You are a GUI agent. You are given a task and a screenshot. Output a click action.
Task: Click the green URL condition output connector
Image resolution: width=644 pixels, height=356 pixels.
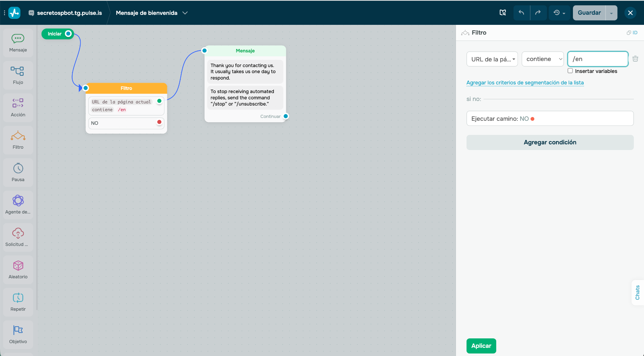click(x=159, y=101)
